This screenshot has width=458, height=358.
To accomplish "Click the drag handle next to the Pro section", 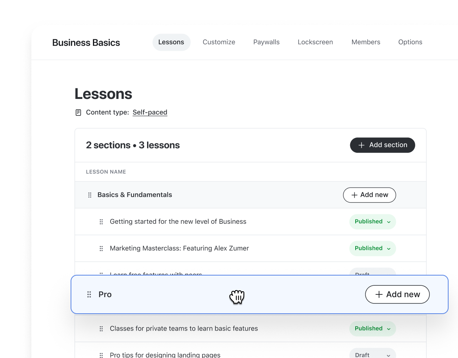I will click(x=89, y=294).
